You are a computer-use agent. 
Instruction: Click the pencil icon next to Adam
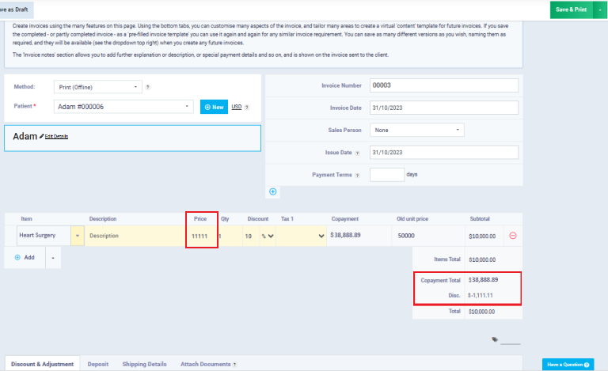41,137
